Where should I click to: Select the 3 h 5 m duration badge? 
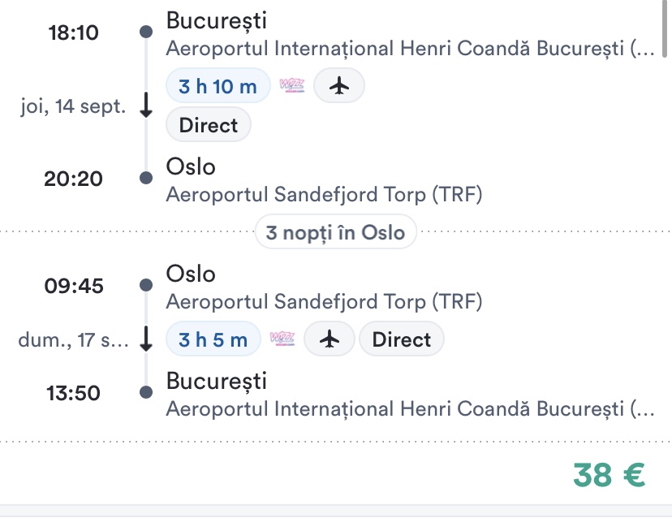tap(213, 339)
